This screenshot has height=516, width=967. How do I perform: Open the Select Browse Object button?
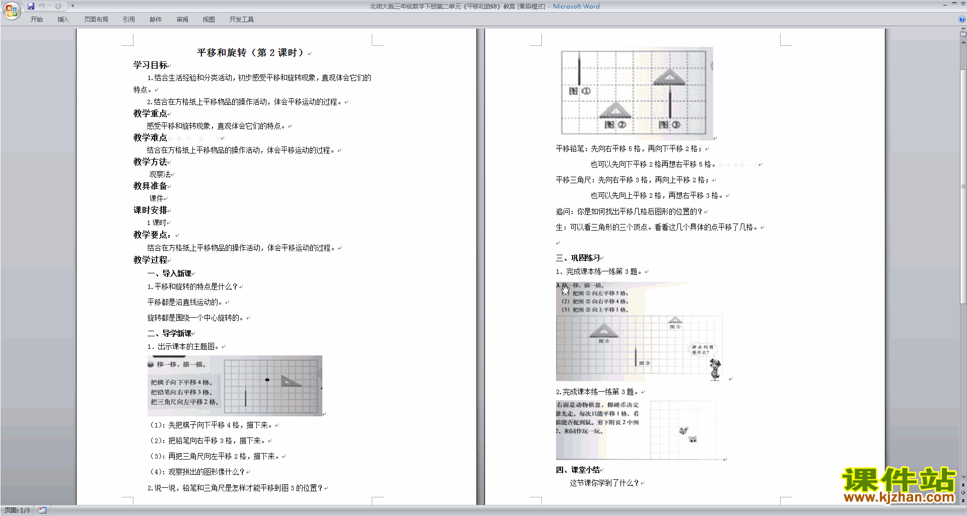(x=963, y=493)
